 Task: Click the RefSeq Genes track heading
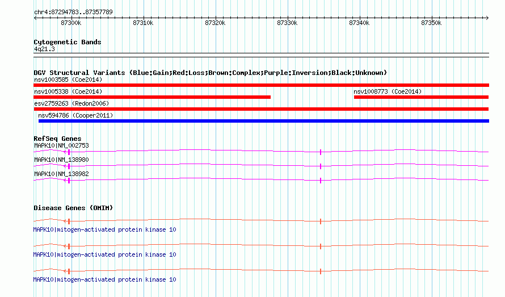[x=57, y=139]
